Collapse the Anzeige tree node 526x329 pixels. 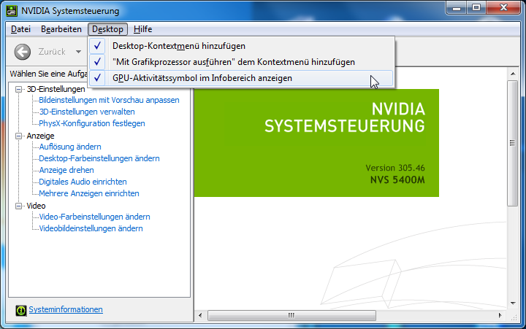[18, 136]
